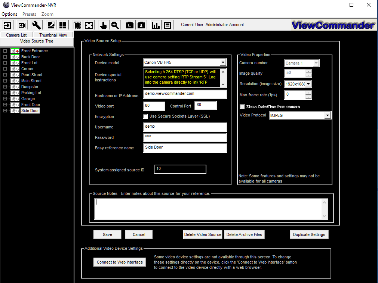Open the Camera number dropdown
This screenshot has height=283, width=378.
coord(316,63)
